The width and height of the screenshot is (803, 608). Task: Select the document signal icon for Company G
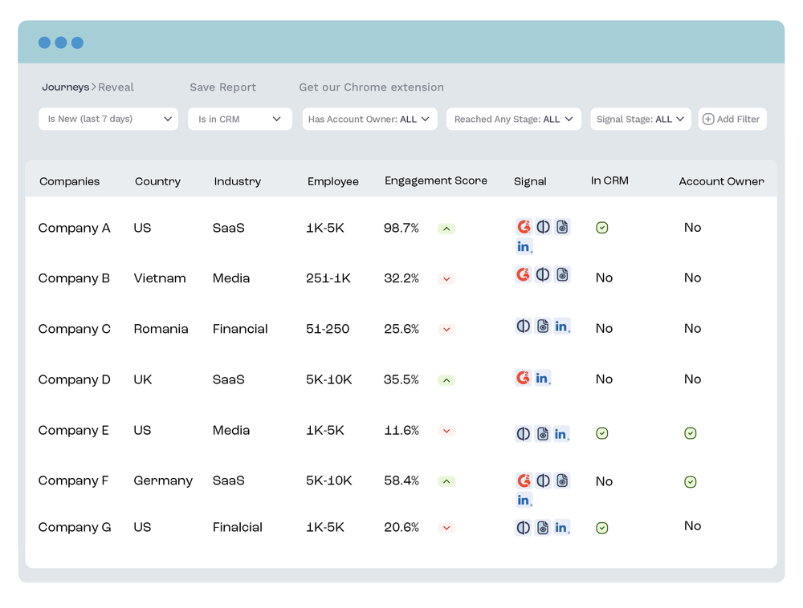coord(543,527)
